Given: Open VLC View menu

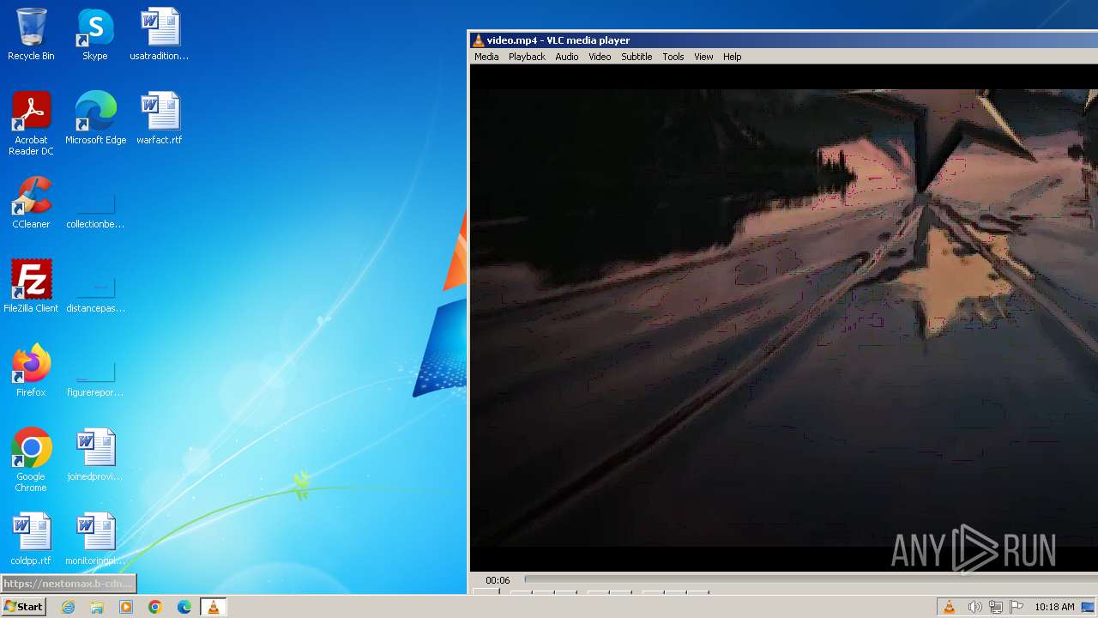Looking at the screenshot, I should pyautogui.click(x=703, y=57).
